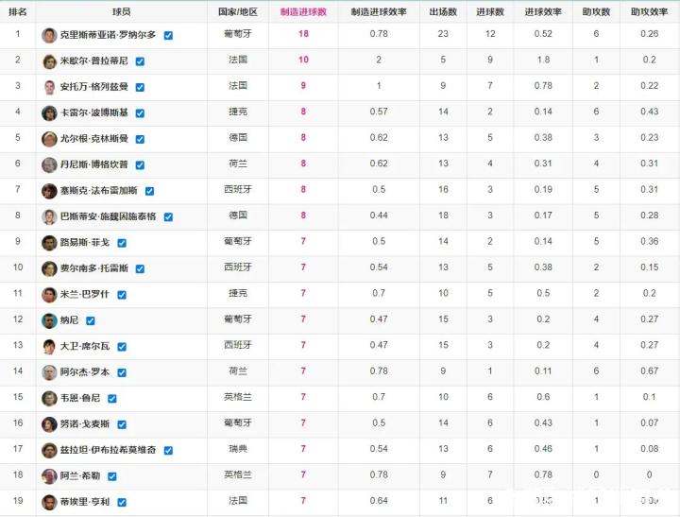Click Cristiano Ronaldo's avatar in row 1
The height and width of the screenshot is (517, 680).
(x=49, y=35)
